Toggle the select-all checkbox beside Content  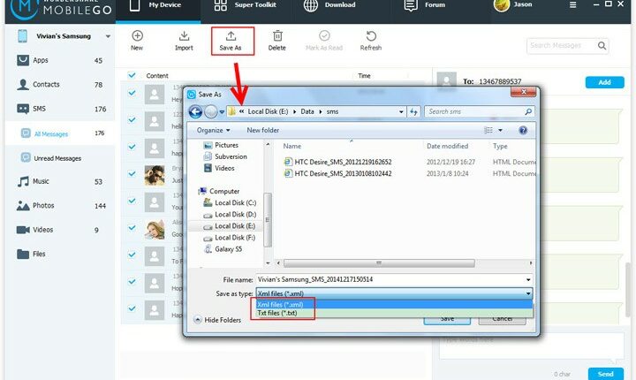[x=132, y=75]
